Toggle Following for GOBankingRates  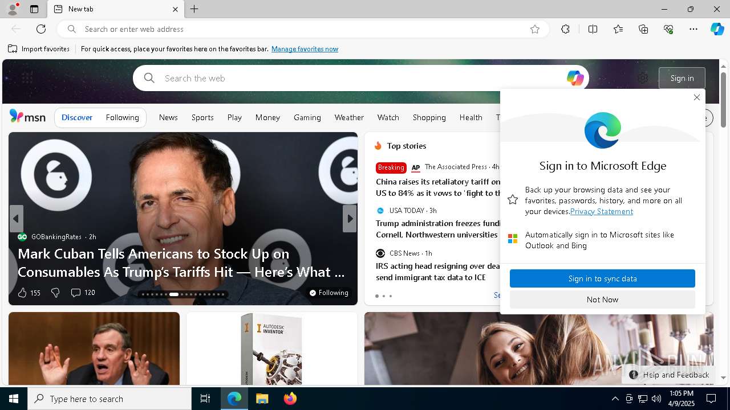click(x=328, y=293)
